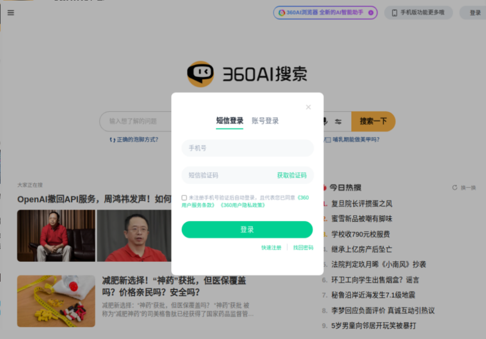
Task: Click the 今日热搜 heading
Action: [345, 188]
